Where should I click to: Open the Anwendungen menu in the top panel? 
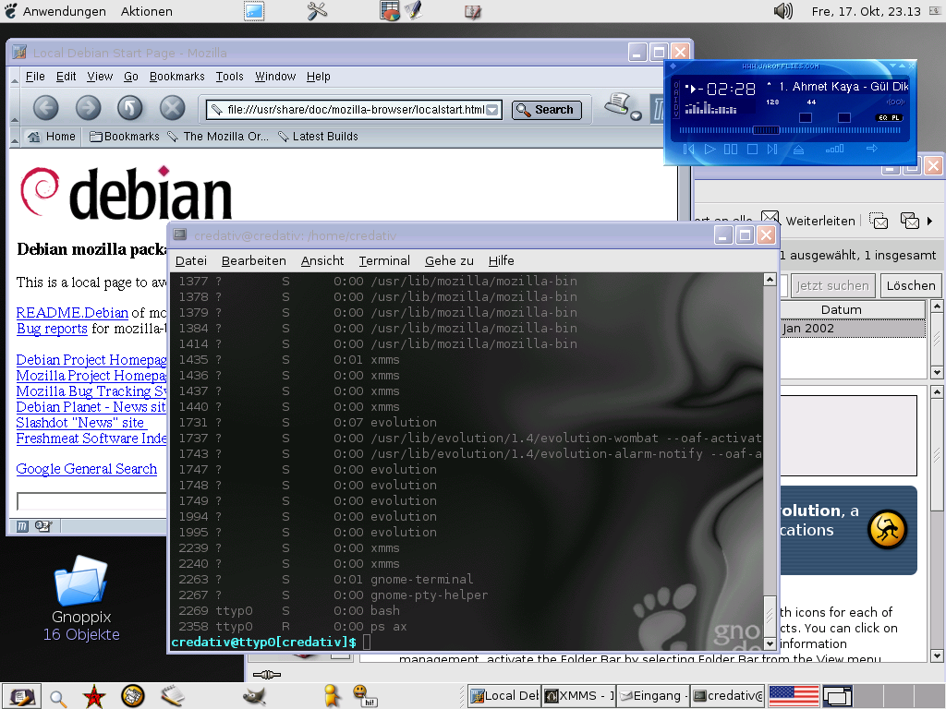[x=55, y=11]
